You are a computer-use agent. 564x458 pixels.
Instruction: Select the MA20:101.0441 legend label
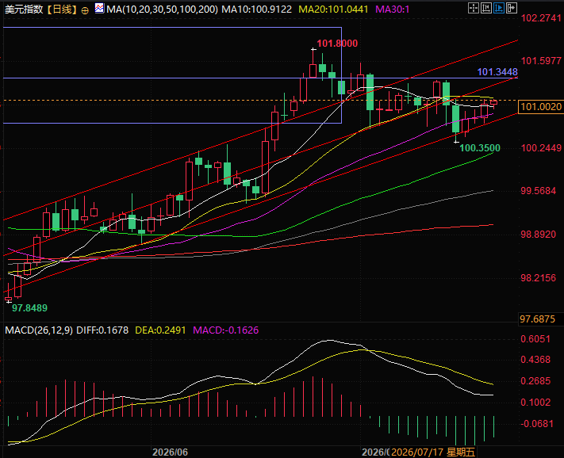point(333,9)
